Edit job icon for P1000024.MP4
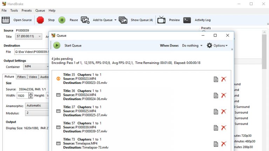Image resolution: width=269 pixels, height=151 pixels. tap(216, 95)
